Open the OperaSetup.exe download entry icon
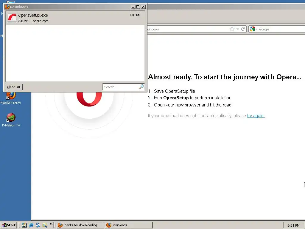The width and height of the screenshot is (305, 229). click(12, 18)
